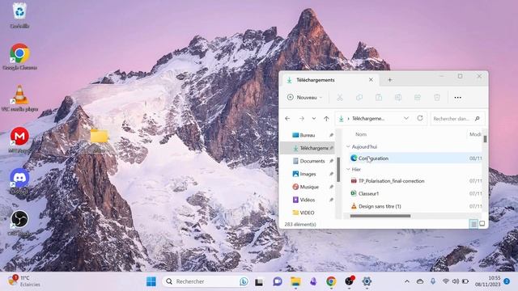
Task: Click the Copy icon in Explorer toolbar
Action: 359,97
